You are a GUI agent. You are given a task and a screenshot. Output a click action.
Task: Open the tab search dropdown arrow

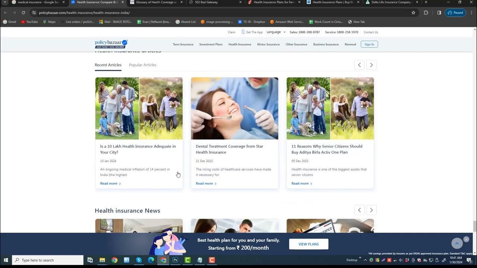point(5,2)
